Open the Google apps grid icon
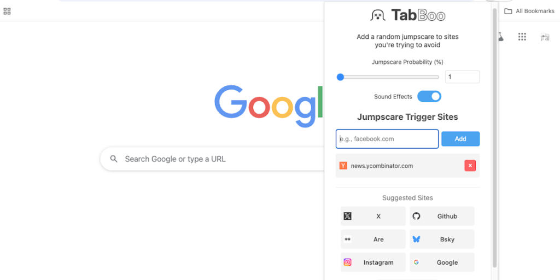This screenshot has width=560, height=280. 522,37
